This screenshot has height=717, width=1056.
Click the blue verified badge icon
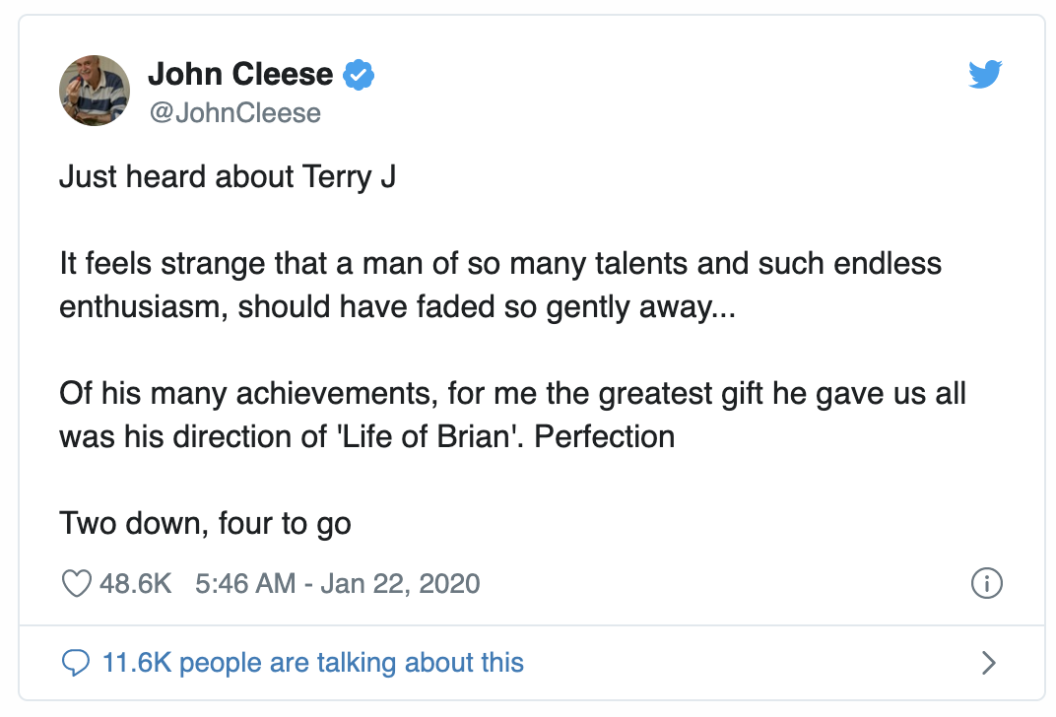pyautogui.click(x=359, y=74)
